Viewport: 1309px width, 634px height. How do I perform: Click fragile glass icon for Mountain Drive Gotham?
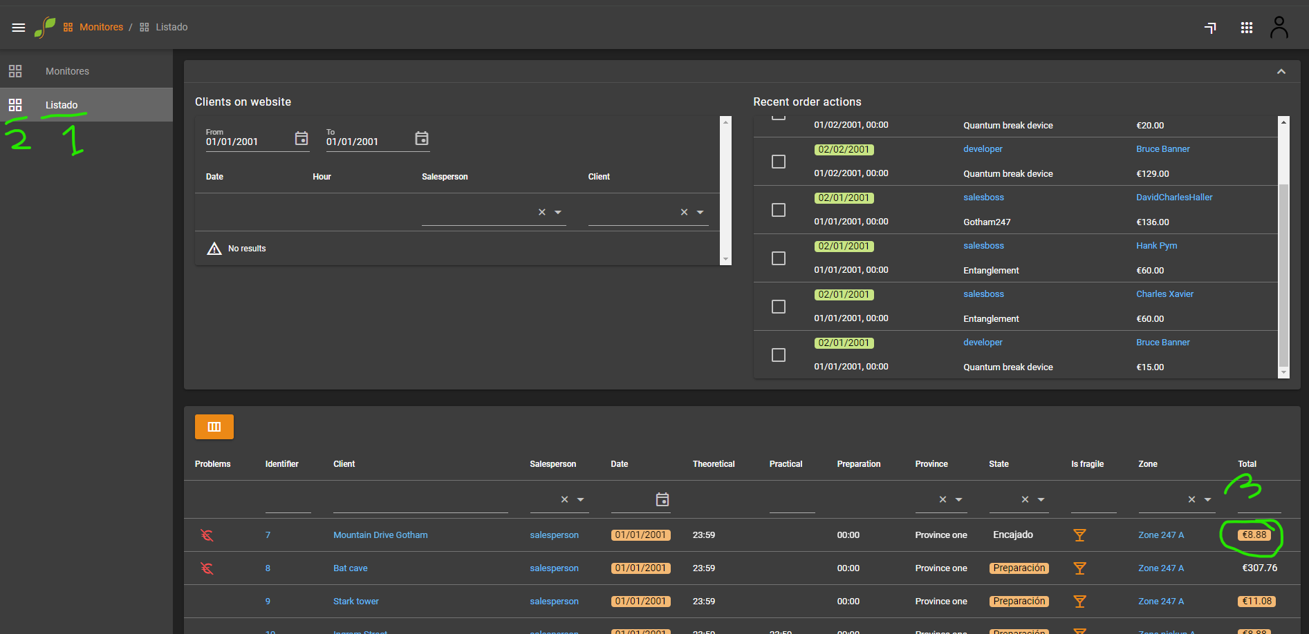pos(1079,535)
